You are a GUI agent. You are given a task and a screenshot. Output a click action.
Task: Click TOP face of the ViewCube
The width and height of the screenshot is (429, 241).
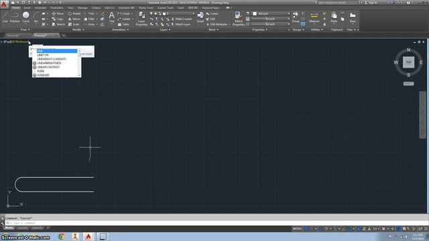click(408, 62)
